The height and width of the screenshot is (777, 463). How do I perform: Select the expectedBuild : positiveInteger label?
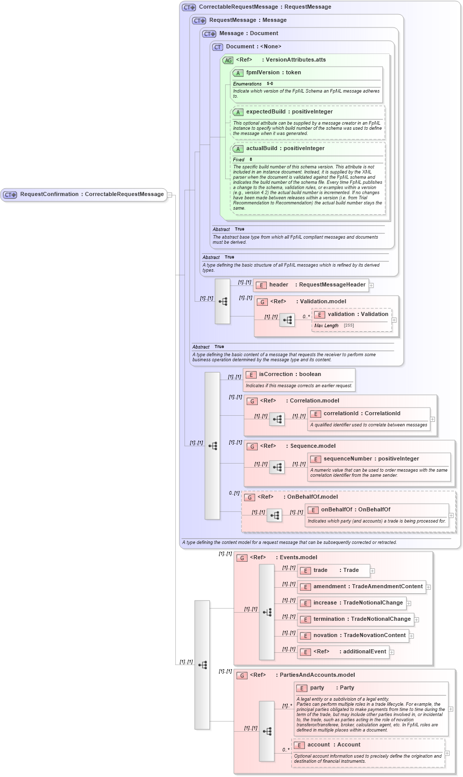[290, 112]
